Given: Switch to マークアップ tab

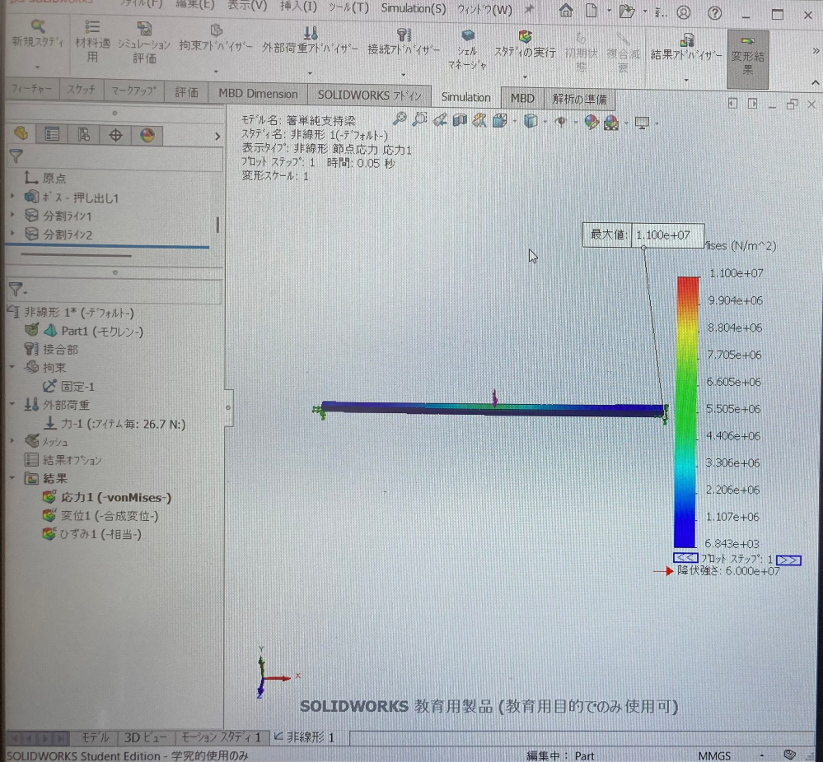Looking at the screenshot, I should point(133,91).
